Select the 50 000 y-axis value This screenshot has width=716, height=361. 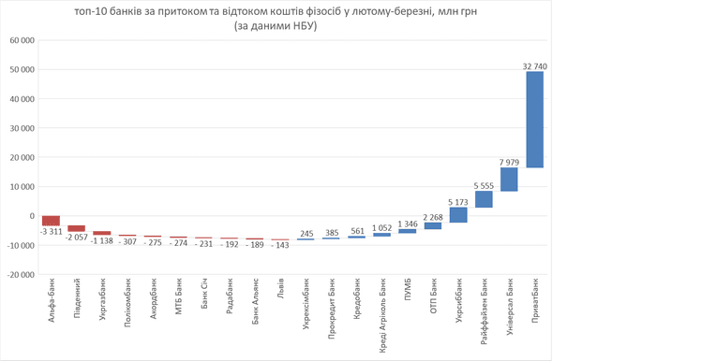tap(22, 70)
